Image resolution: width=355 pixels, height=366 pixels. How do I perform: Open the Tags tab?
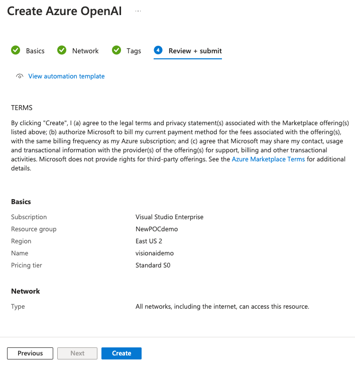[x=134, y=51]
